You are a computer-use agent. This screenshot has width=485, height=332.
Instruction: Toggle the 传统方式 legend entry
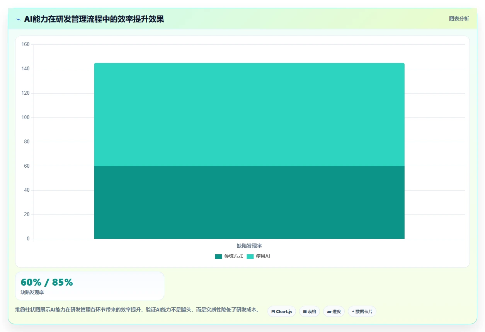[x=229, y=256]
